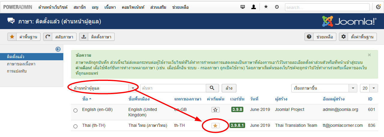Click the magnifier search button
Viewport: 384px width, 137px height.
212,88
